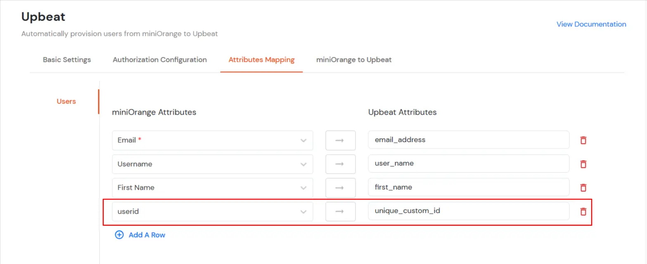Delete the first_name mapping row

tap(583, 188)
